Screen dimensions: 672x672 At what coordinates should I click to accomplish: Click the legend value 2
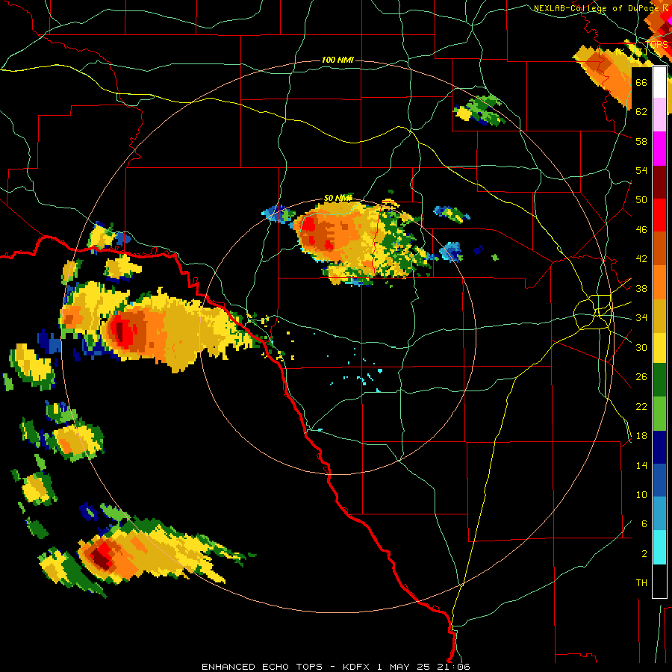[644, 554]
